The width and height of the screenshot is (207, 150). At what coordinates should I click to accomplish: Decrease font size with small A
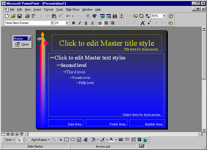pyautogui.click(x=149, y=23)
